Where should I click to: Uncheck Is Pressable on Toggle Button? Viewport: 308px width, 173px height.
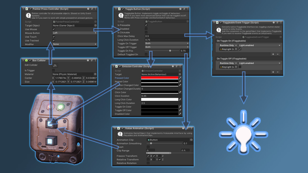click(146, 25)
